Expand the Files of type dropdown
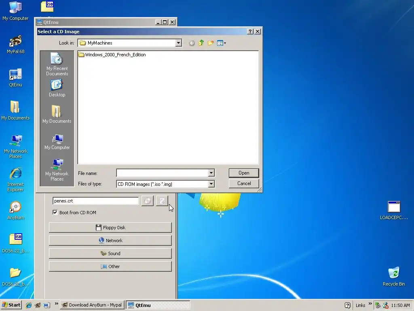The image size is (414, 311). point(211,184)
